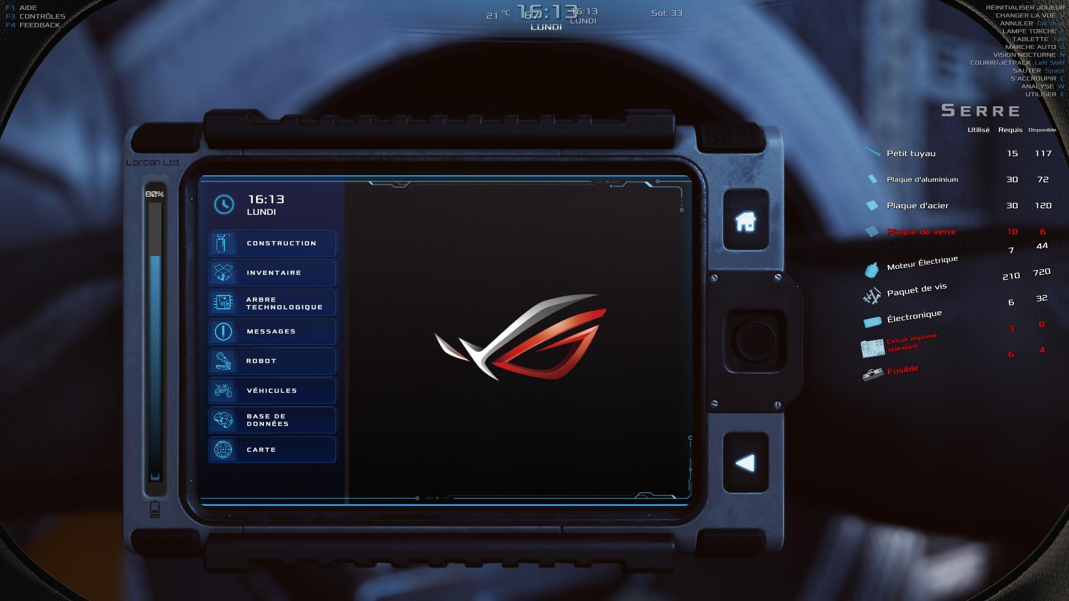The height and width of the screenshot is (601, 1069).
Task: Click the F3 Contrôles shortcut
Action: pyautogui.click(x=35, y=16)
